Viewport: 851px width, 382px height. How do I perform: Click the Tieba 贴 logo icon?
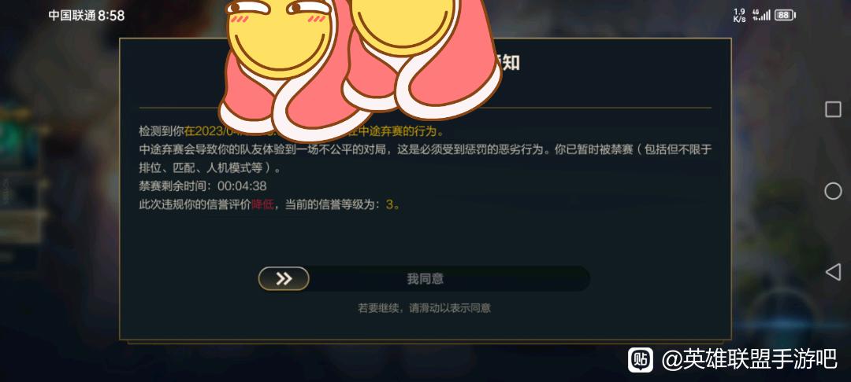pyautogui.click(x=641, y=360)
